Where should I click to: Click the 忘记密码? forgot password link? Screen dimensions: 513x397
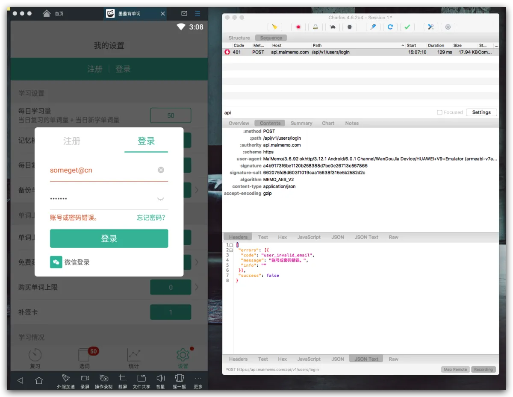pos(151,218)
